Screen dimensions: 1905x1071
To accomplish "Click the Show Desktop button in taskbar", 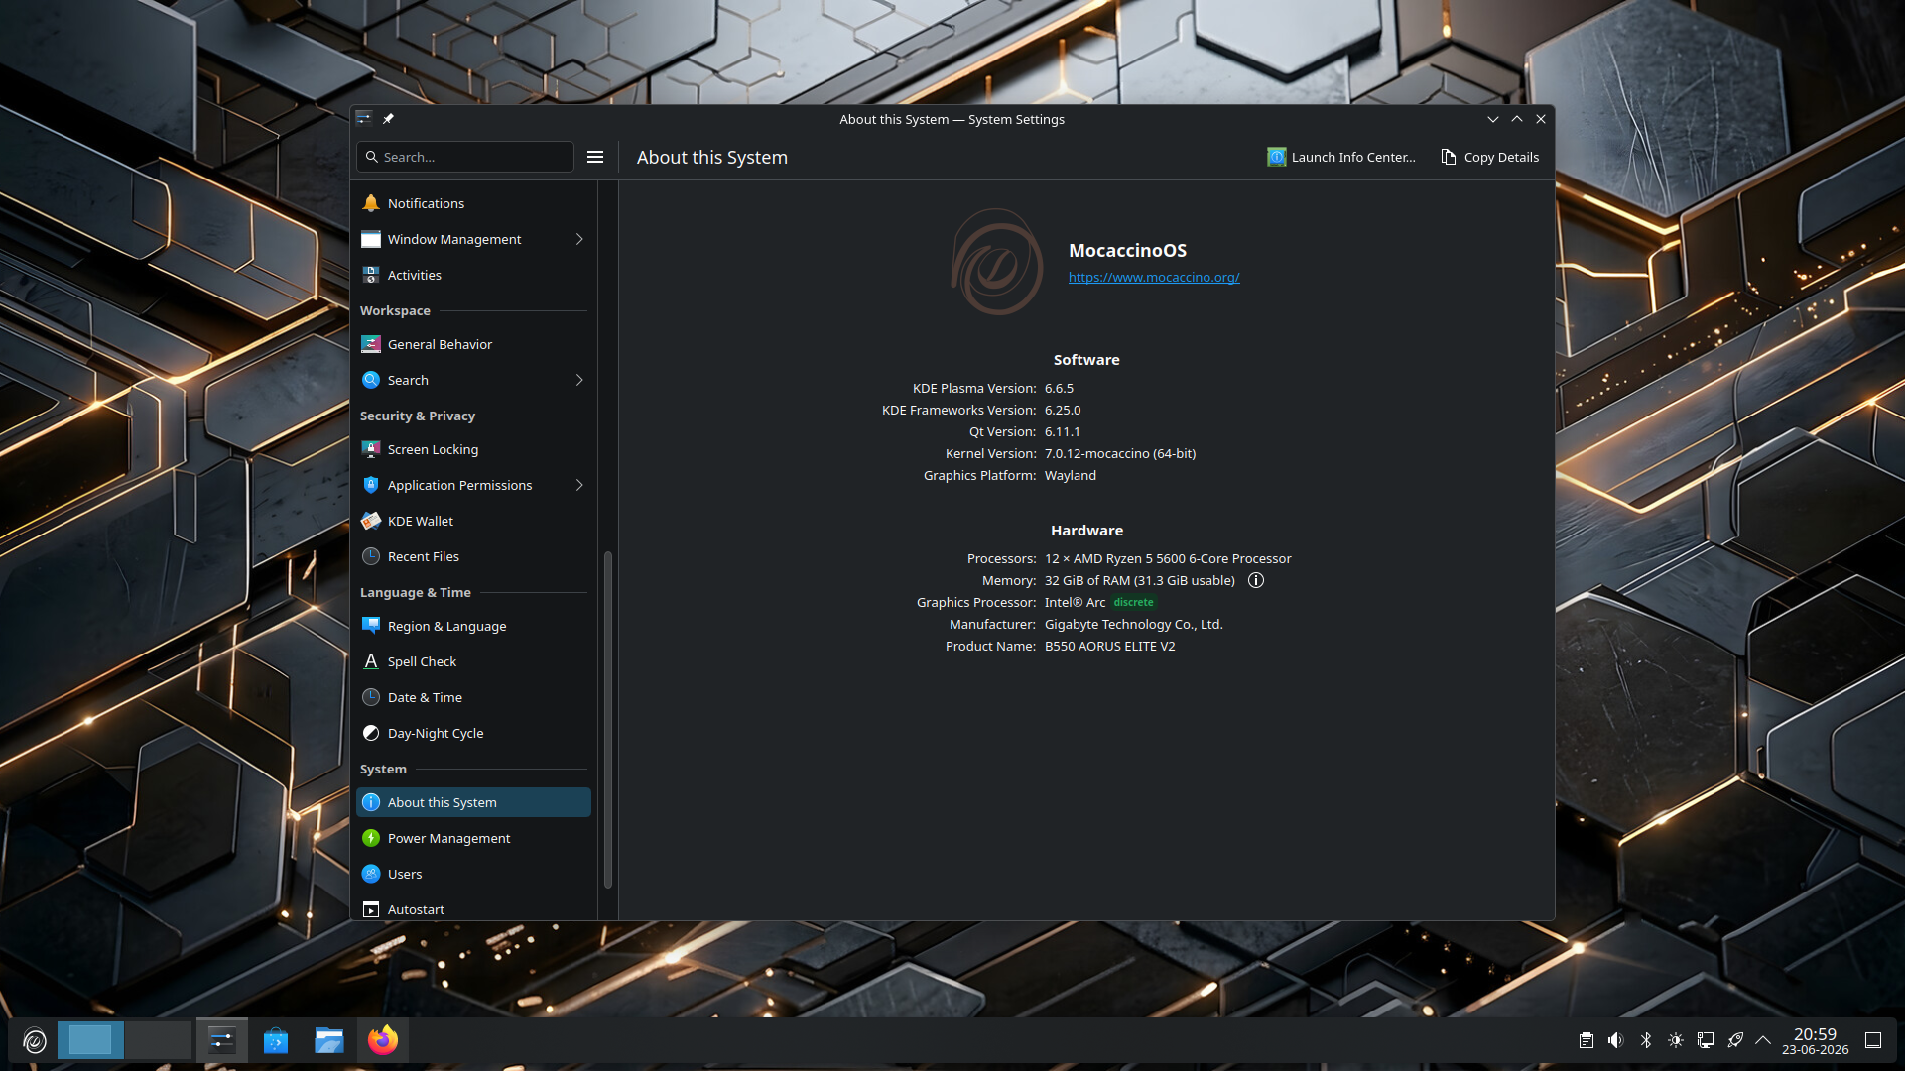I will coord(1873,1040).
